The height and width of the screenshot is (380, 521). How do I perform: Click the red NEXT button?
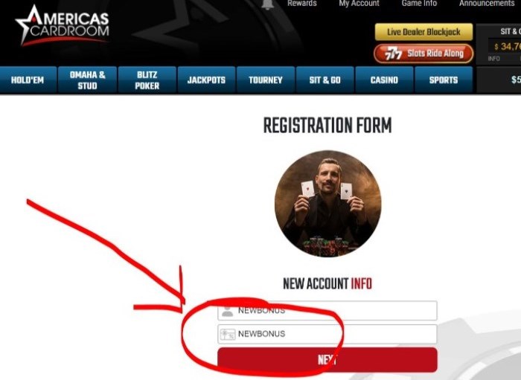[327, 360]
